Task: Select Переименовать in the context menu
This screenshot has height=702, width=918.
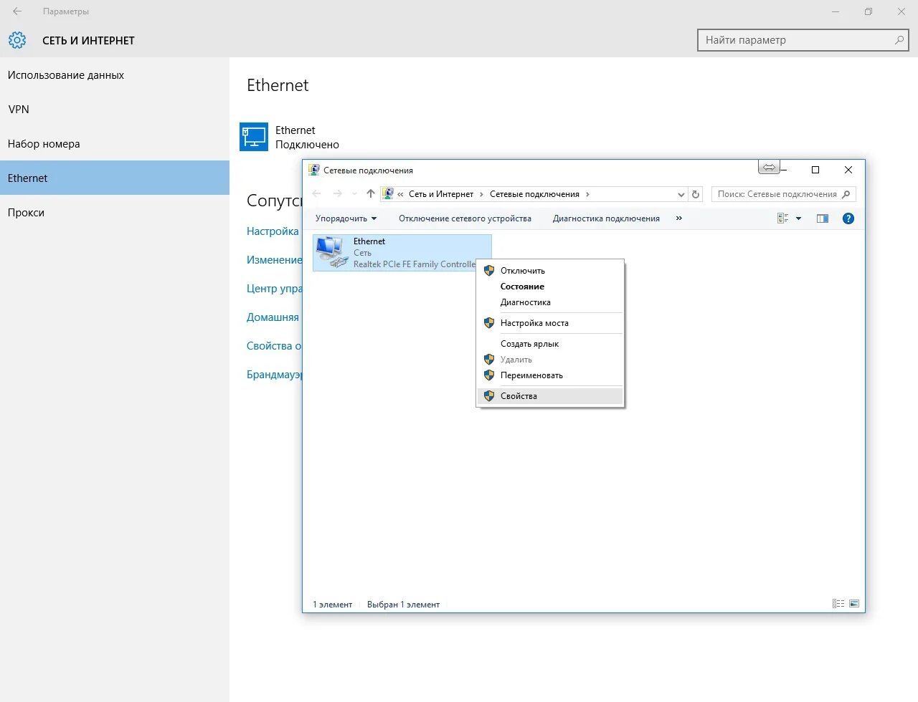Action: coord(550,375)
